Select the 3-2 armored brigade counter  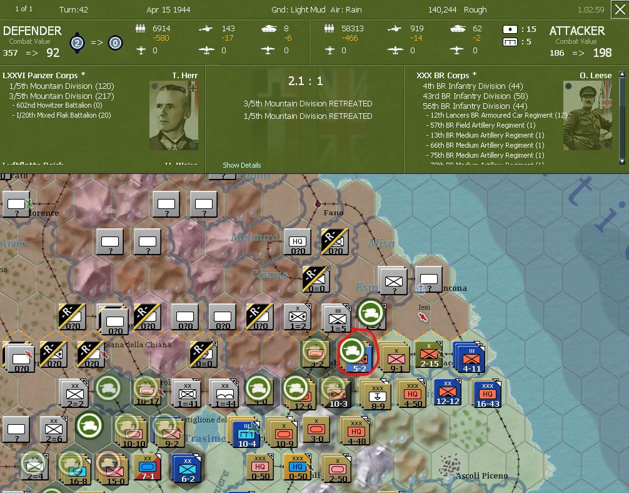coord(316,355)
